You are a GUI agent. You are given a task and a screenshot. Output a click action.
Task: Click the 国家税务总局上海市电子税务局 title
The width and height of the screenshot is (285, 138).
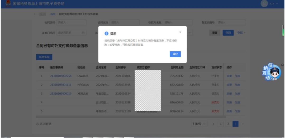click(38, 4)
